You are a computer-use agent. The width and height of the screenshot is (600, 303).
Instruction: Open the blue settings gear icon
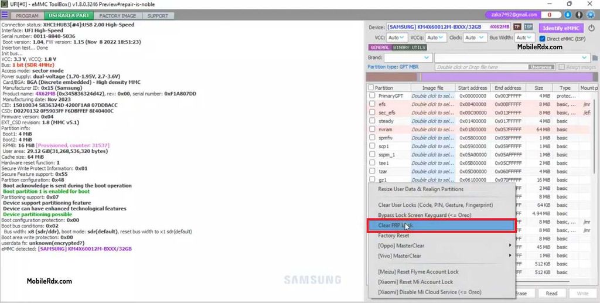point(591,15)
